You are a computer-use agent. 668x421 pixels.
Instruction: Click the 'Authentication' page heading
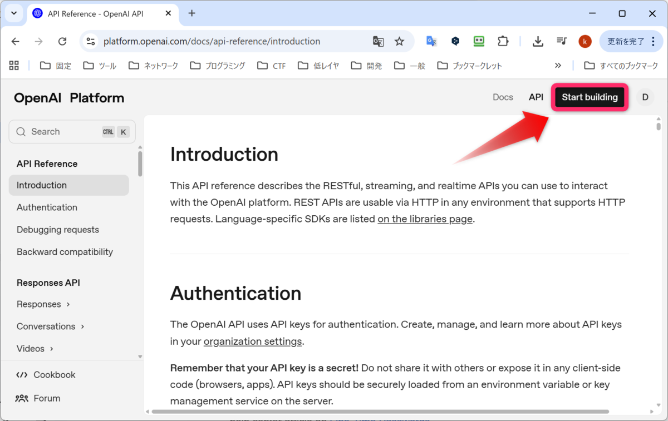(236, 293)
